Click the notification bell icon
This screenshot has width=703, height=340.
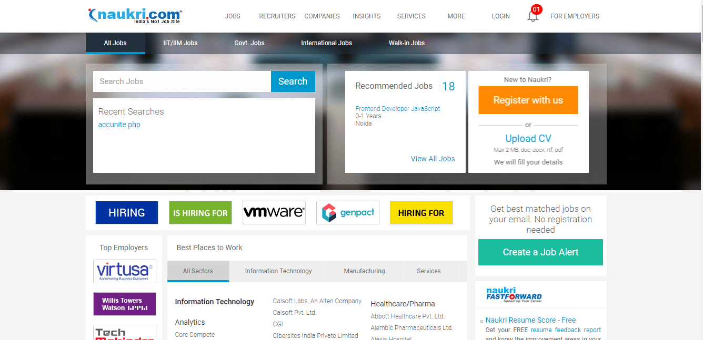coord(533,16)
